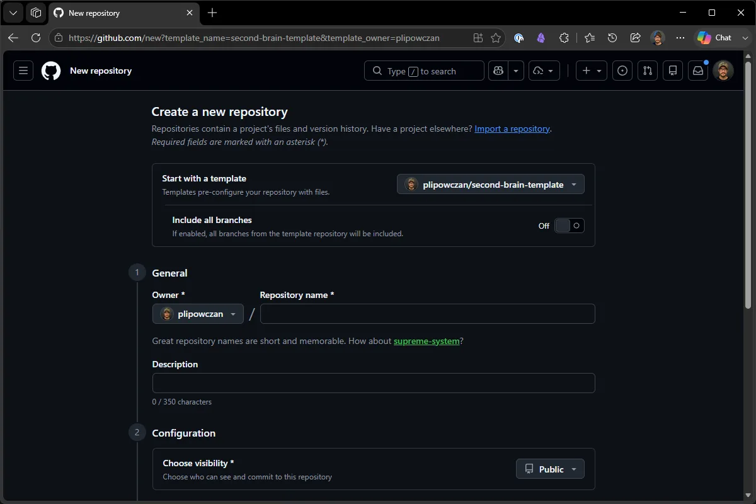
Task: Open the Issues icon in the header
Action: click(x=622, y=71)
